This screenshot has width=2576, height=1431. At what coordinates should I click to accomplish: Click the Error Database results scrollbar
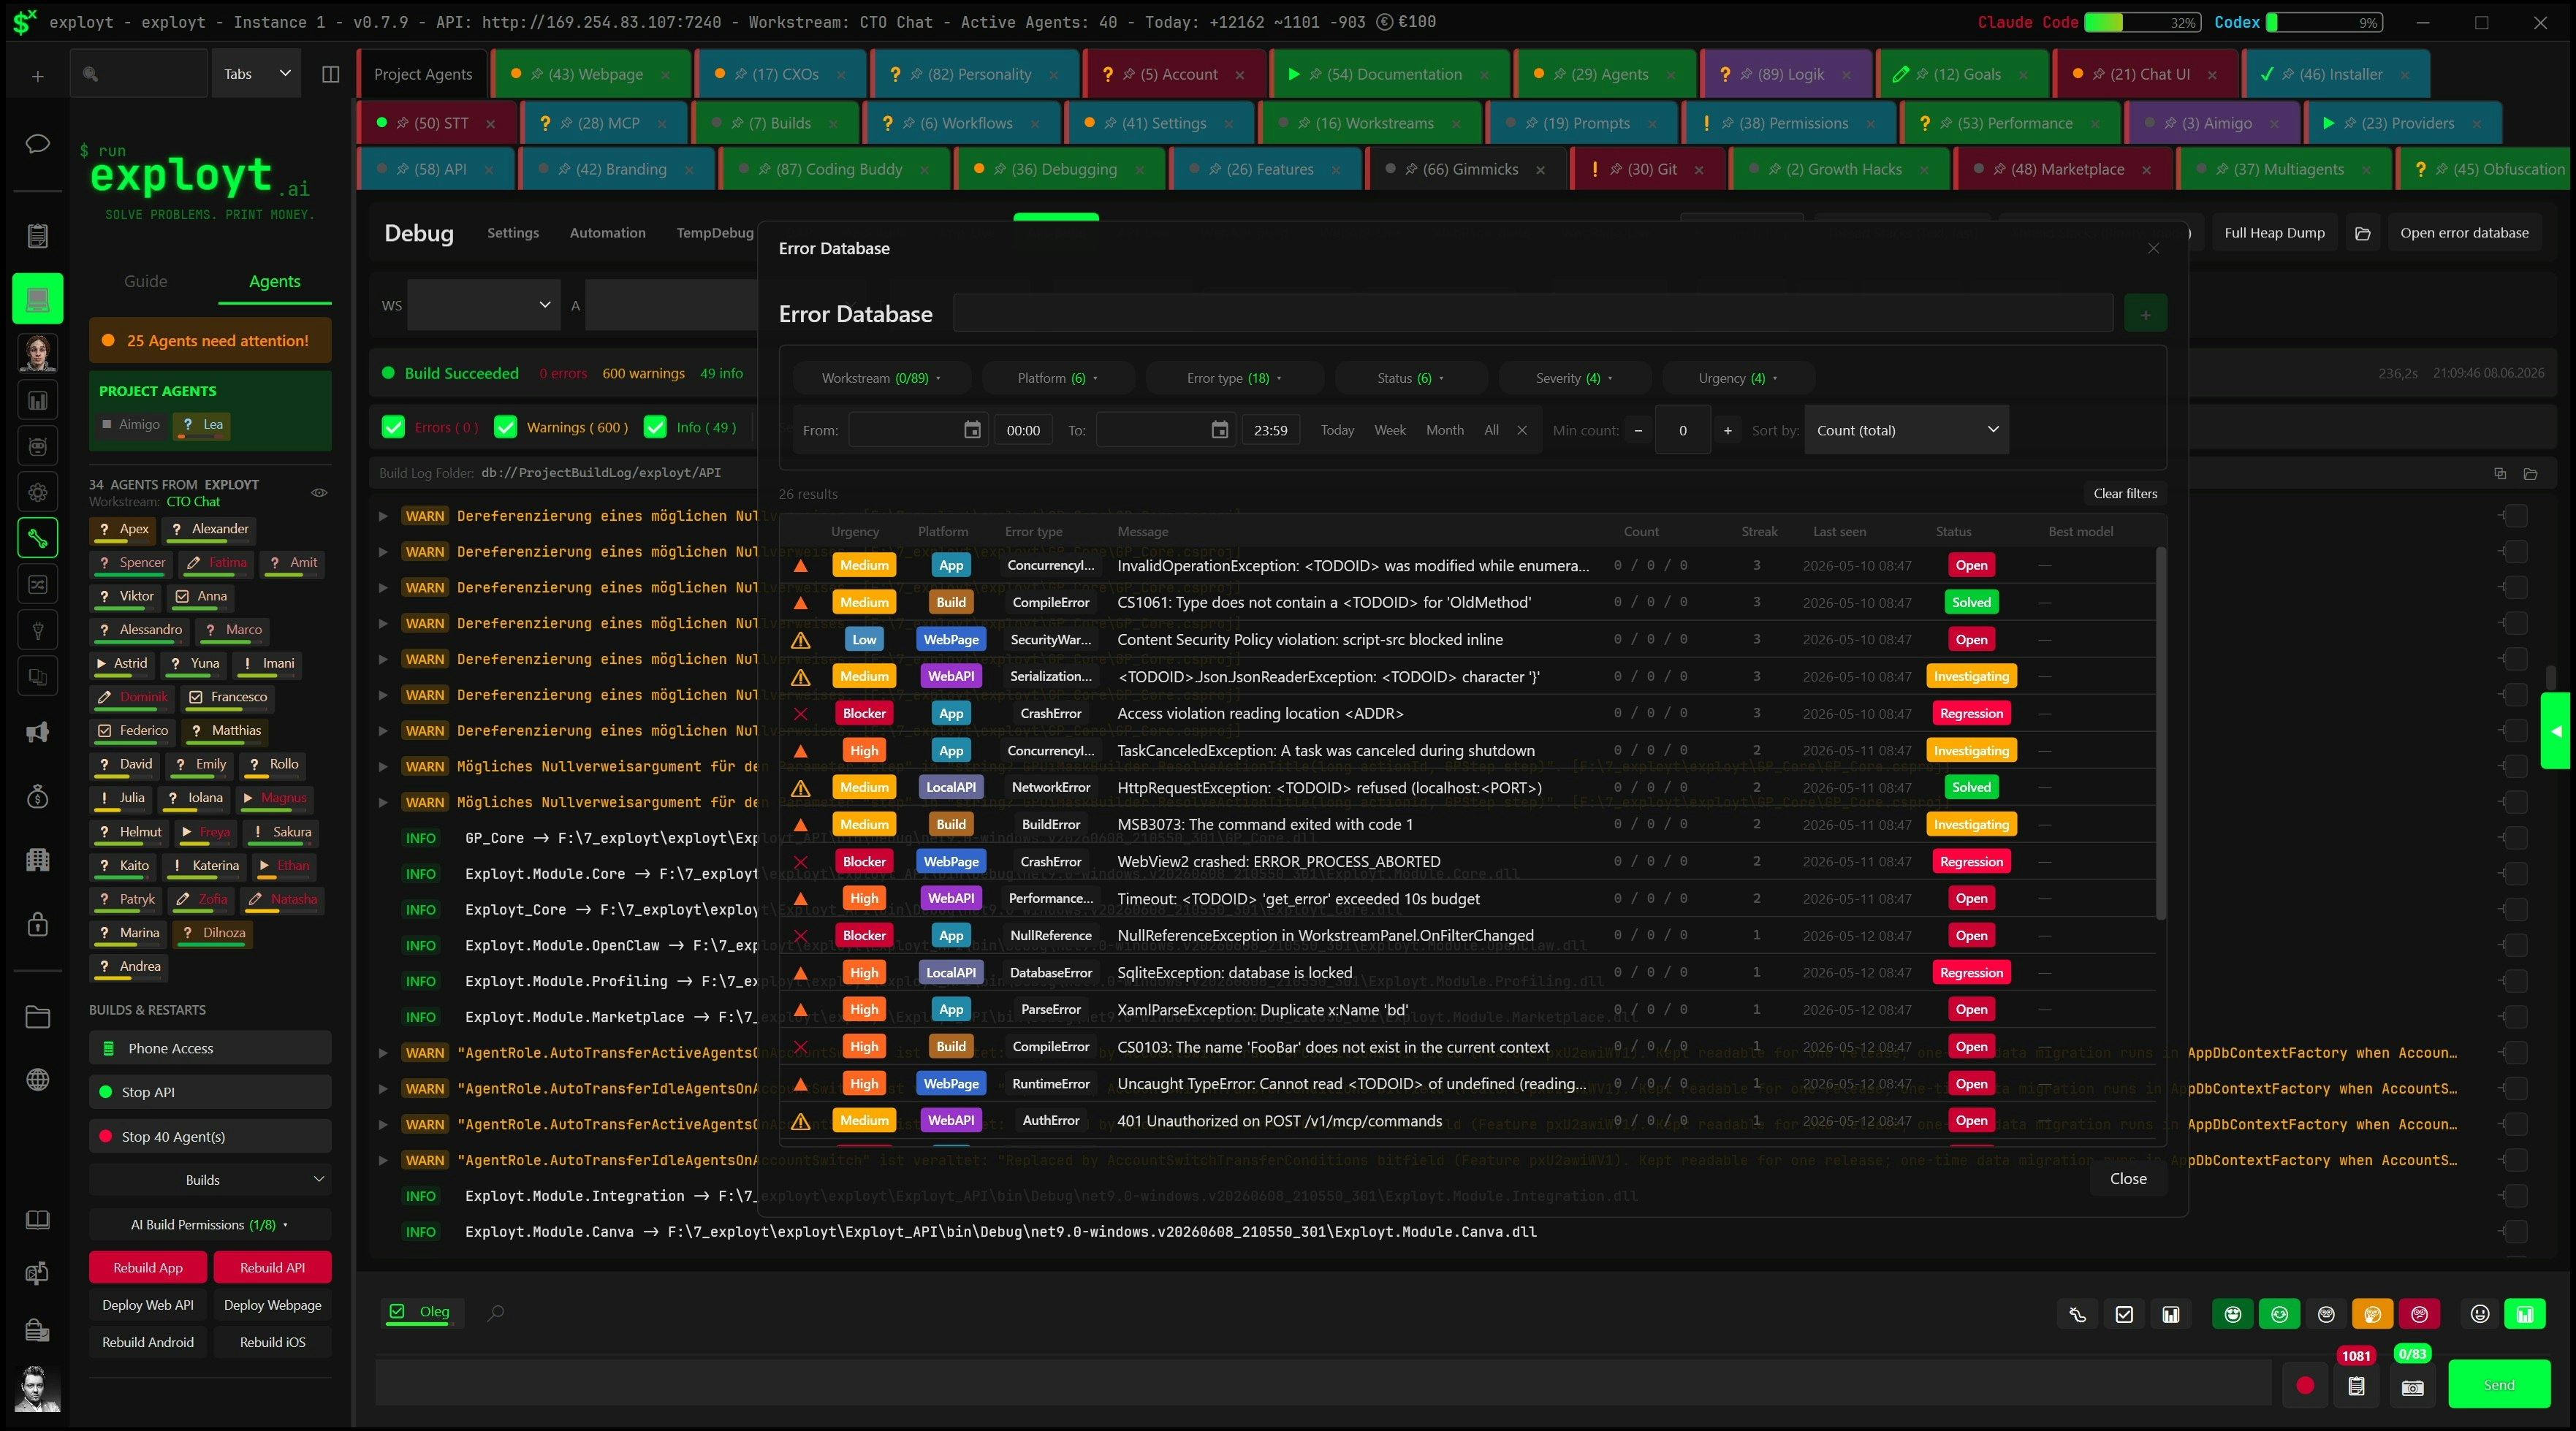click(x=2160, y=733)
